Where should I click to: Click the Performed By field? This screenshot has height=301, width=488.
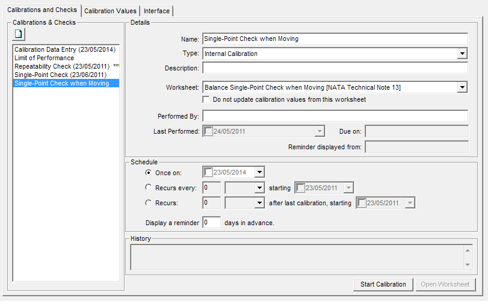[335, 116]
